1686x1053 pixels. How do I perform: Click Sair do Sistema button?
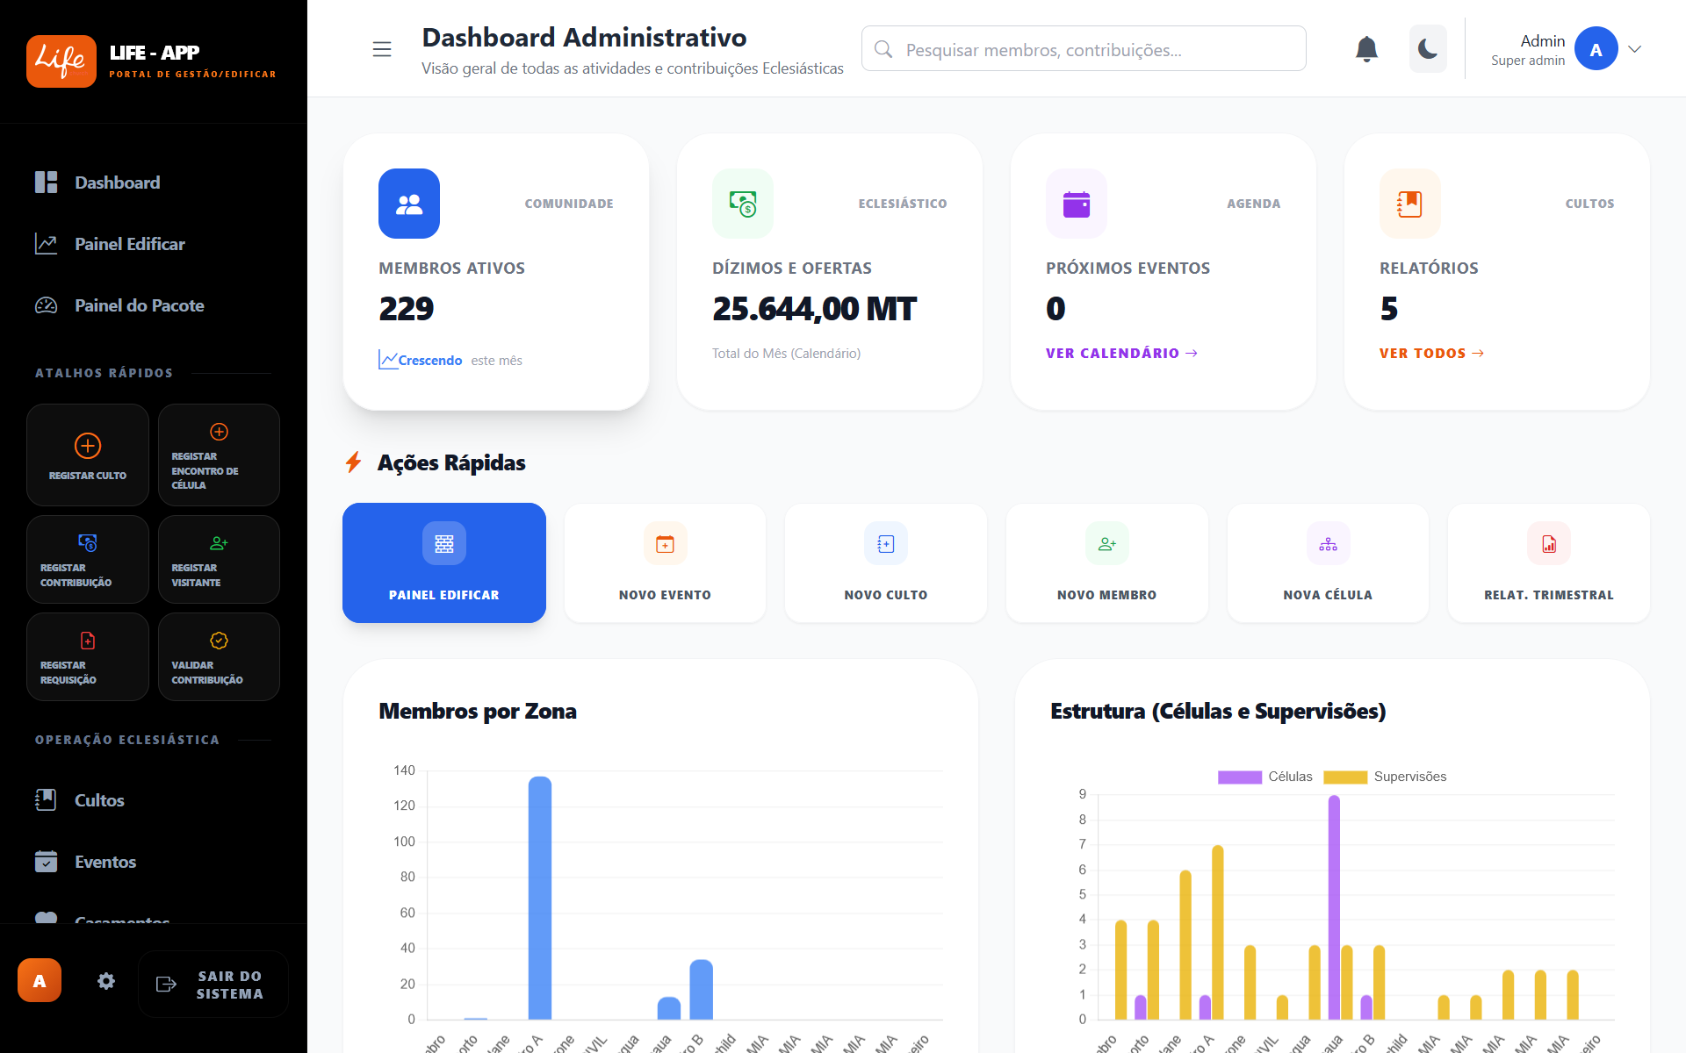(x=213, y=985)
